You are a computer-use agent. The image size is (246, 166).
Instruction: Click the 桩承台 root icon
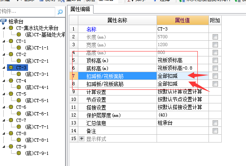point(3,21)
